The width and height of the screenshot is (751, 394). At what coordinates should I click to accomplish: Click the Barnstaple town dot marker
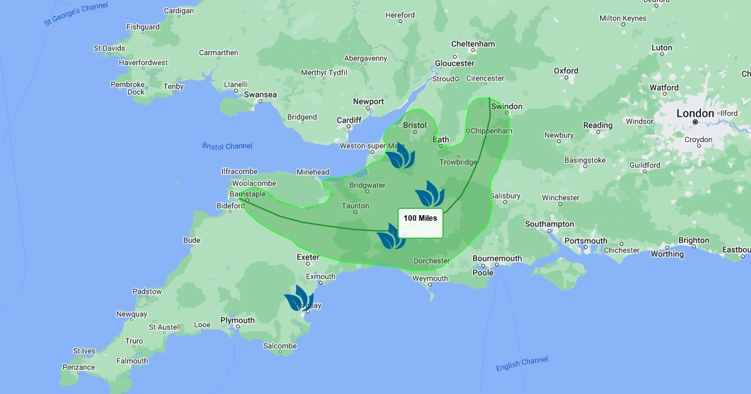(x=247, y=201)
